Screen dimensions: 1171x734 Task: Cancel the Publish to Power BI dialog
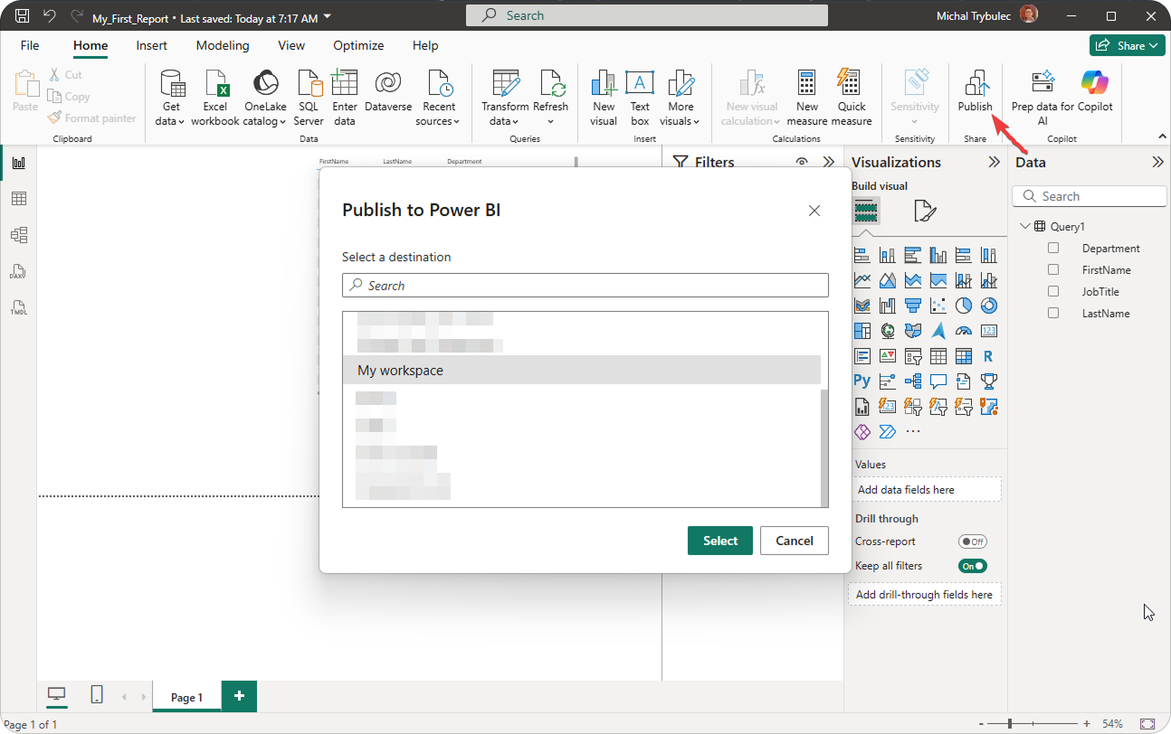coord(794,541)
